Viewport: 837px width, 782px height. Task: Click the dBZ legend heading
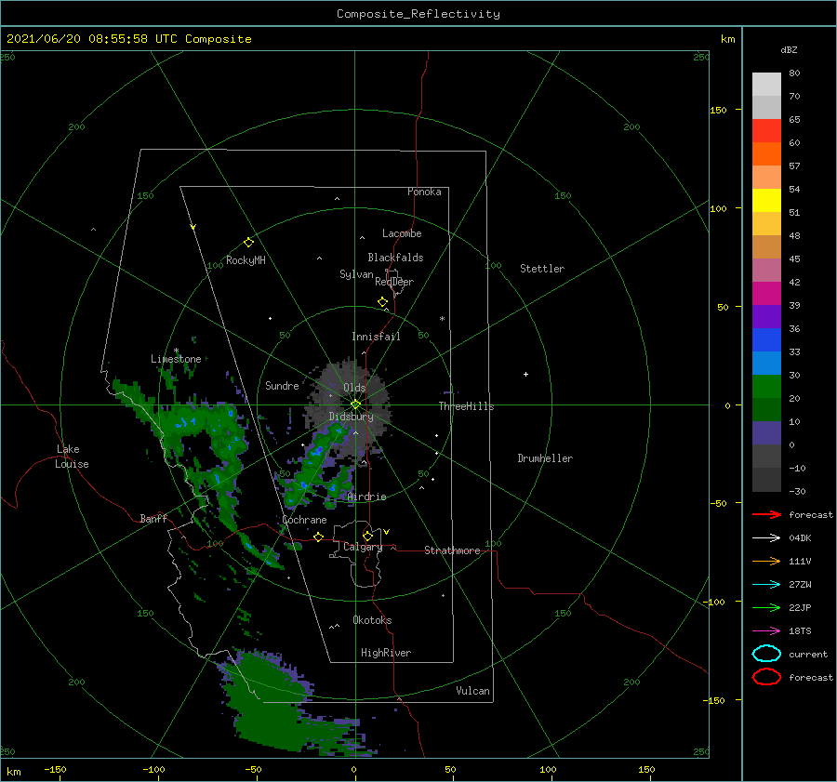(x=789, y=49)
